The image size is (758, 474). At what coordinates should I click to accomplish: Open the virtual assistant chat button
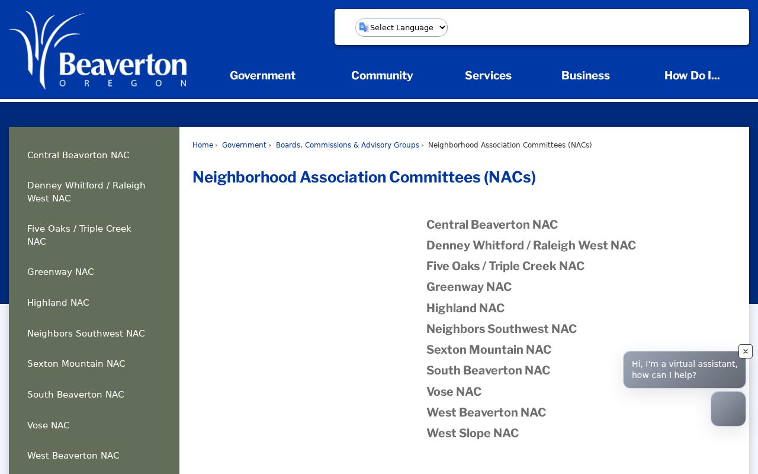[x=728, y=409]
